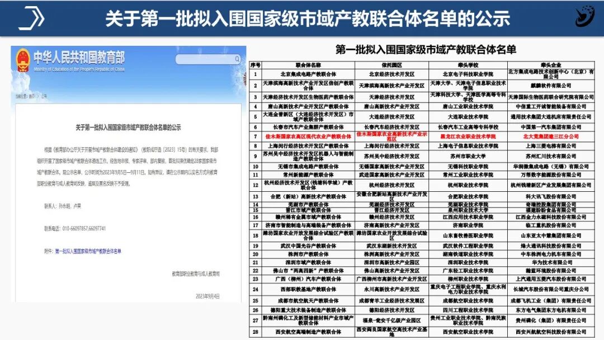The width and height of the screenshot is (604, 340).
Task: Open the attachment link 第一批拟入围国家级市域产教联合体名单
Action: [x=89, y=251]
